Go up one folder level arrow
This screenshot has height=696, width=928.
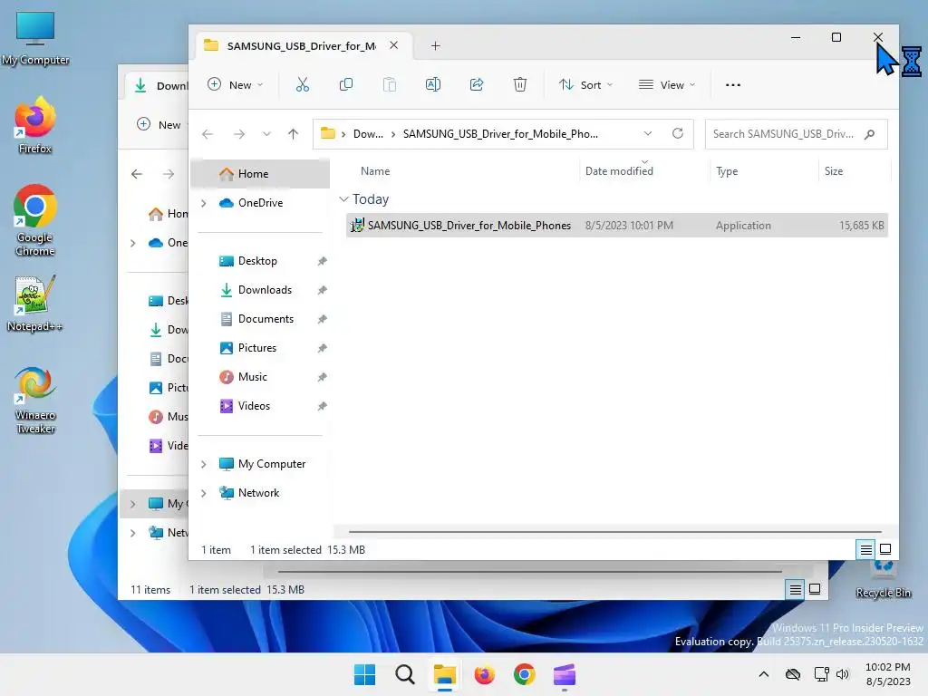293,134
